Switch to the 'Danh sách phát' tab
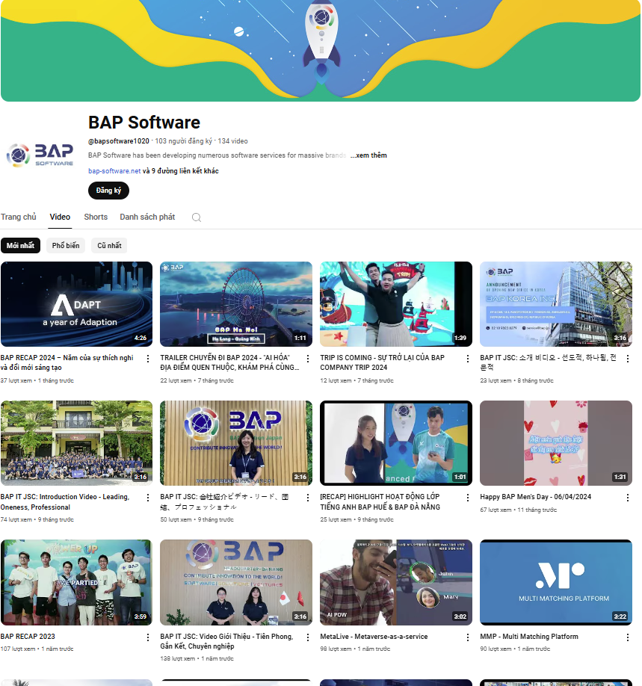 tap(147, 217)
